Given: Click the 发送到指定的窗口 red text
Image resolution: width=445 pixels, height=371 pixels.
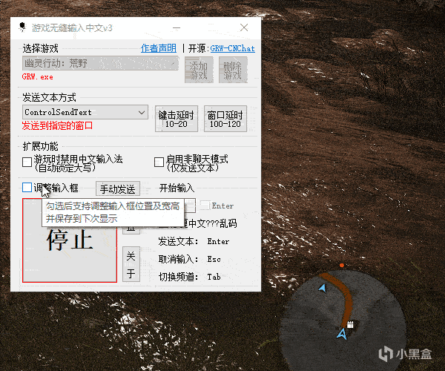Looking at the screenshot, I should (x=57, y=125).
